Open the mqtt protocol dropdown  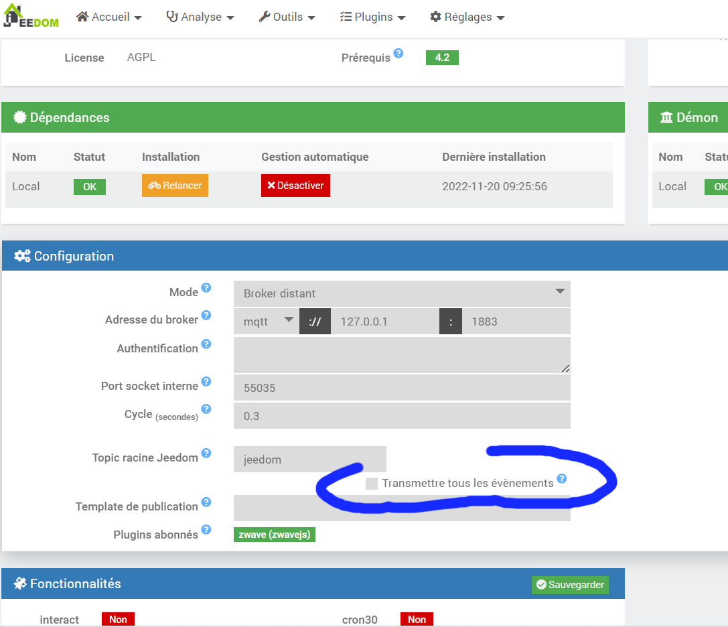(x=267, y=322)
